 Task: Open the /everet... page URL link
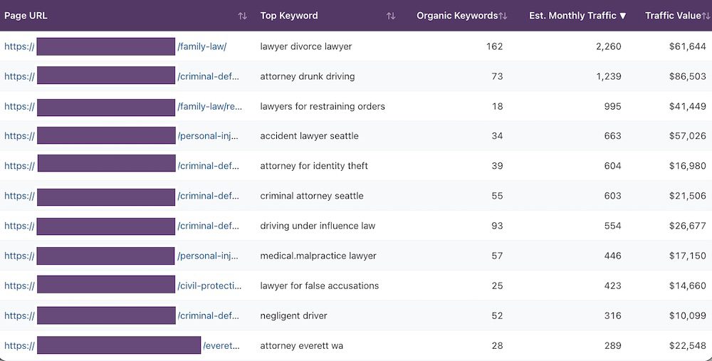click(x=221, y=346)
